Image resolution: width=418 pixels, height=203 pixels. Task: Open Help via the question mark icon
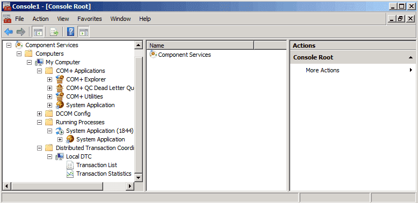pyautogui.click(x=70, y=32)
